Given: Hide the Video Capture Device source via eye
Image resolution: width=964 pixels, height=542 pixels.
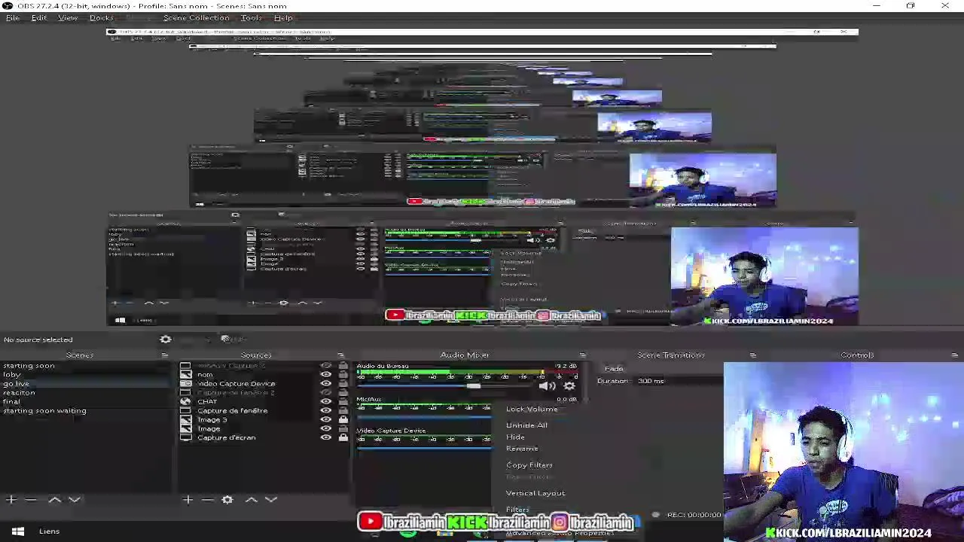Looking at the screenshot, I should [326, 383].
